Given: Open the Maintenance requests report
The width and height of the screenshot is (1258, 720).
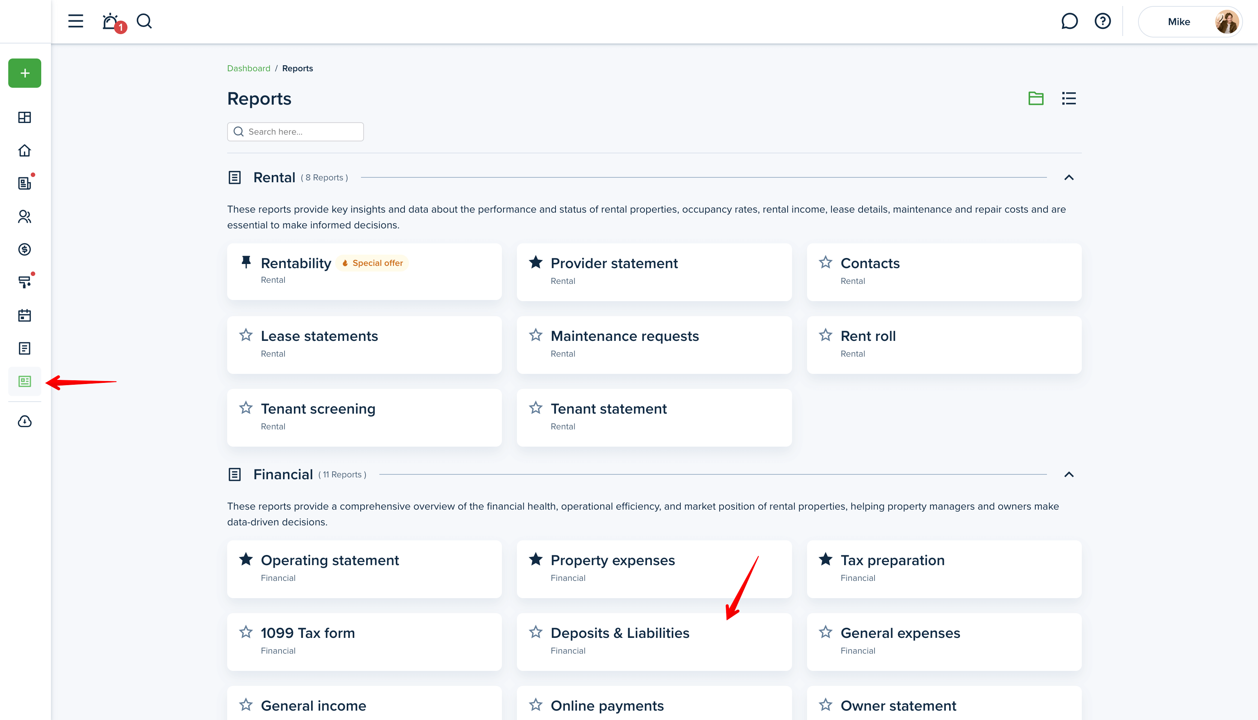Looking at the screenshot, I should click(x=654, y=345).
